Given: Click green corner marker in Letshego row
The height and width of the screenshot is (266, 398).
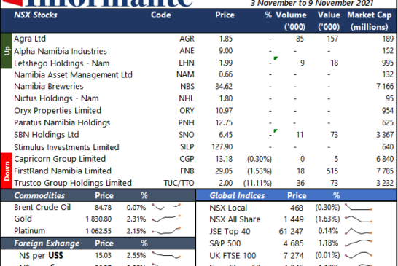Looking at the screenshot, I should [x=276, y=58].
